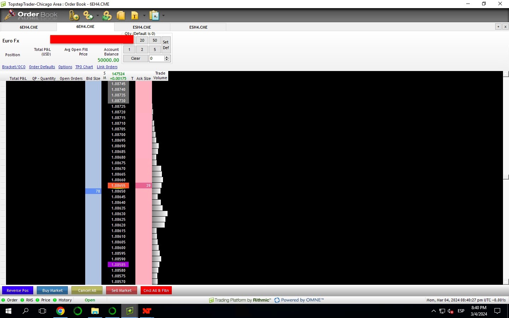Click the clipboard toolbar icon
509x318 pixels.
pyautogui.click(x=154, y=16)
